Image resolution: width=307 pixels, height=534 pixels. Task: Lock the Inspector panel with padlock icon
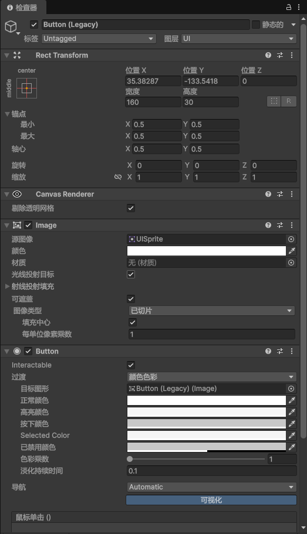point(289,7)
